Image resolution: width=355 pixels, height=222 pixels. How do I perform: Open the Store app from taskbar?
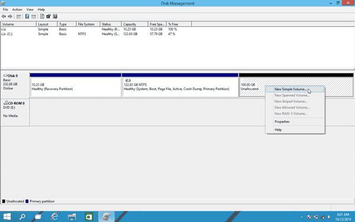(x=89, y=217)
